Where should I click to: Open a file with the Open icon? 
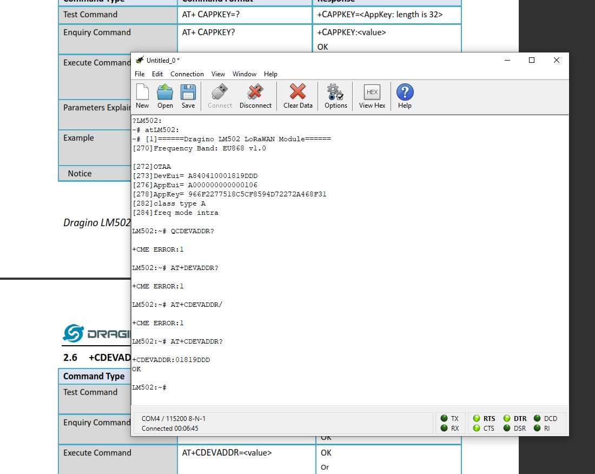pos(165,96)
